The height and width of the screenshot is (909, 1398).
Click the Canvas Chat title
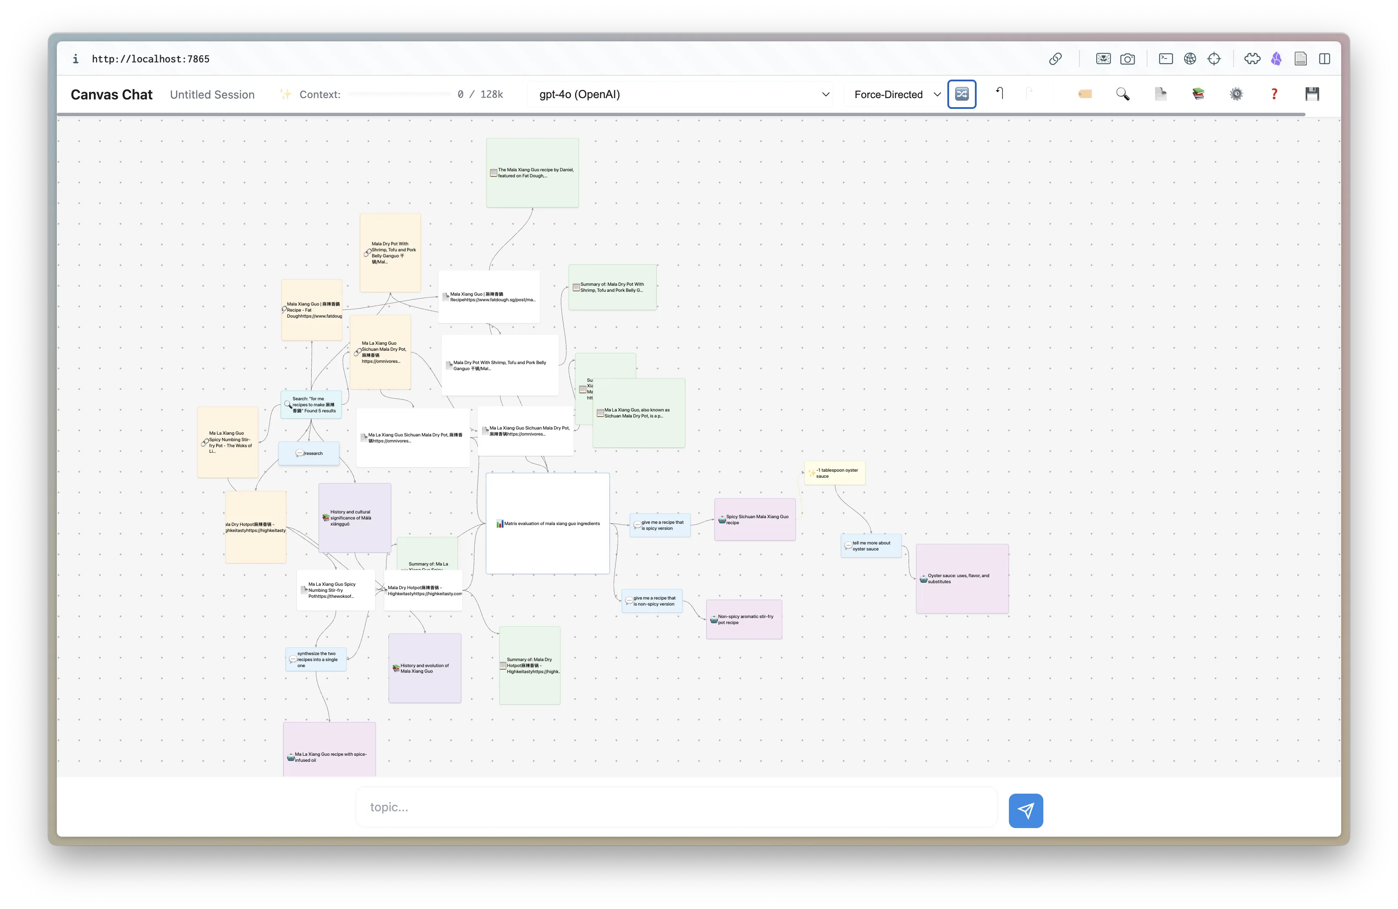pos(111,95)
